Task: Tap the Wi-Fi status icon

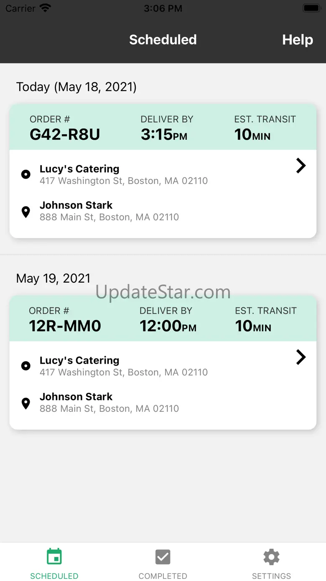Action: click(x=45, y=8)
